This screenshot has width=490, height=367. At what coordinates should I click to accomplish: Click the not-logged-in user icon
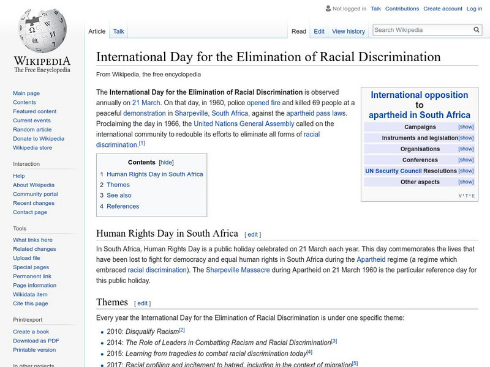pyautogui.click(x=327, y=9)
